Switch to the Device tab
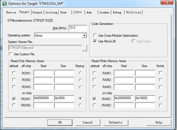Screen dimensions: 177x130 11,12
